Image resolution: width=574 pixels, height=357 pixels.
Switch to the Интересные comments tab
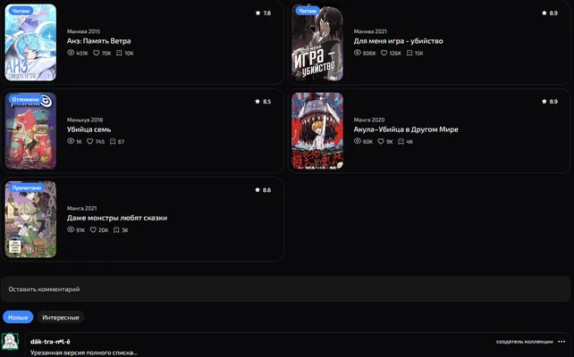61,317
